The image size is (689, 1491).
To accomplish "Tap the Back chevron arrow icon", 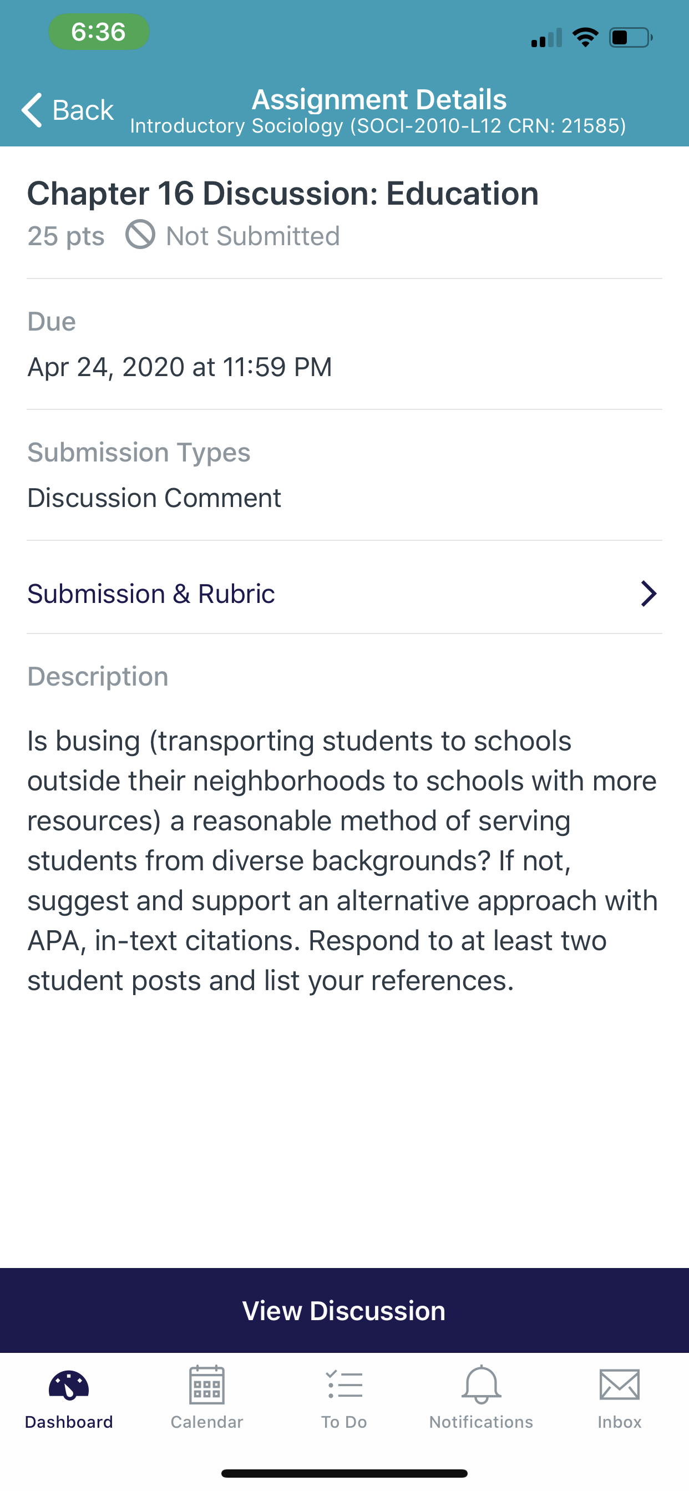I will (31, 109).
